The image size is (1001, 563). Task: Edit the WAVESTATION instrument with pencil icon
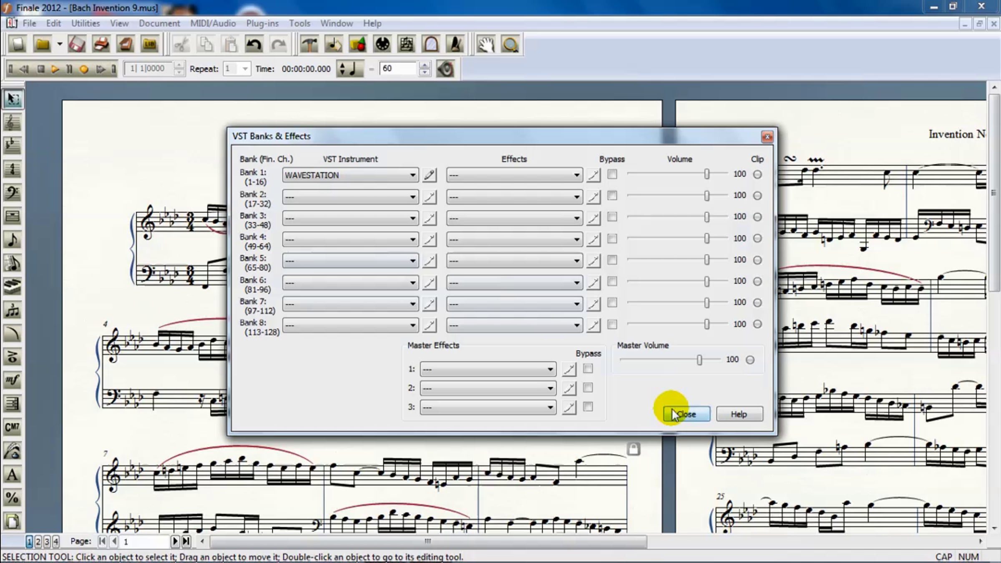click(429, 175)
